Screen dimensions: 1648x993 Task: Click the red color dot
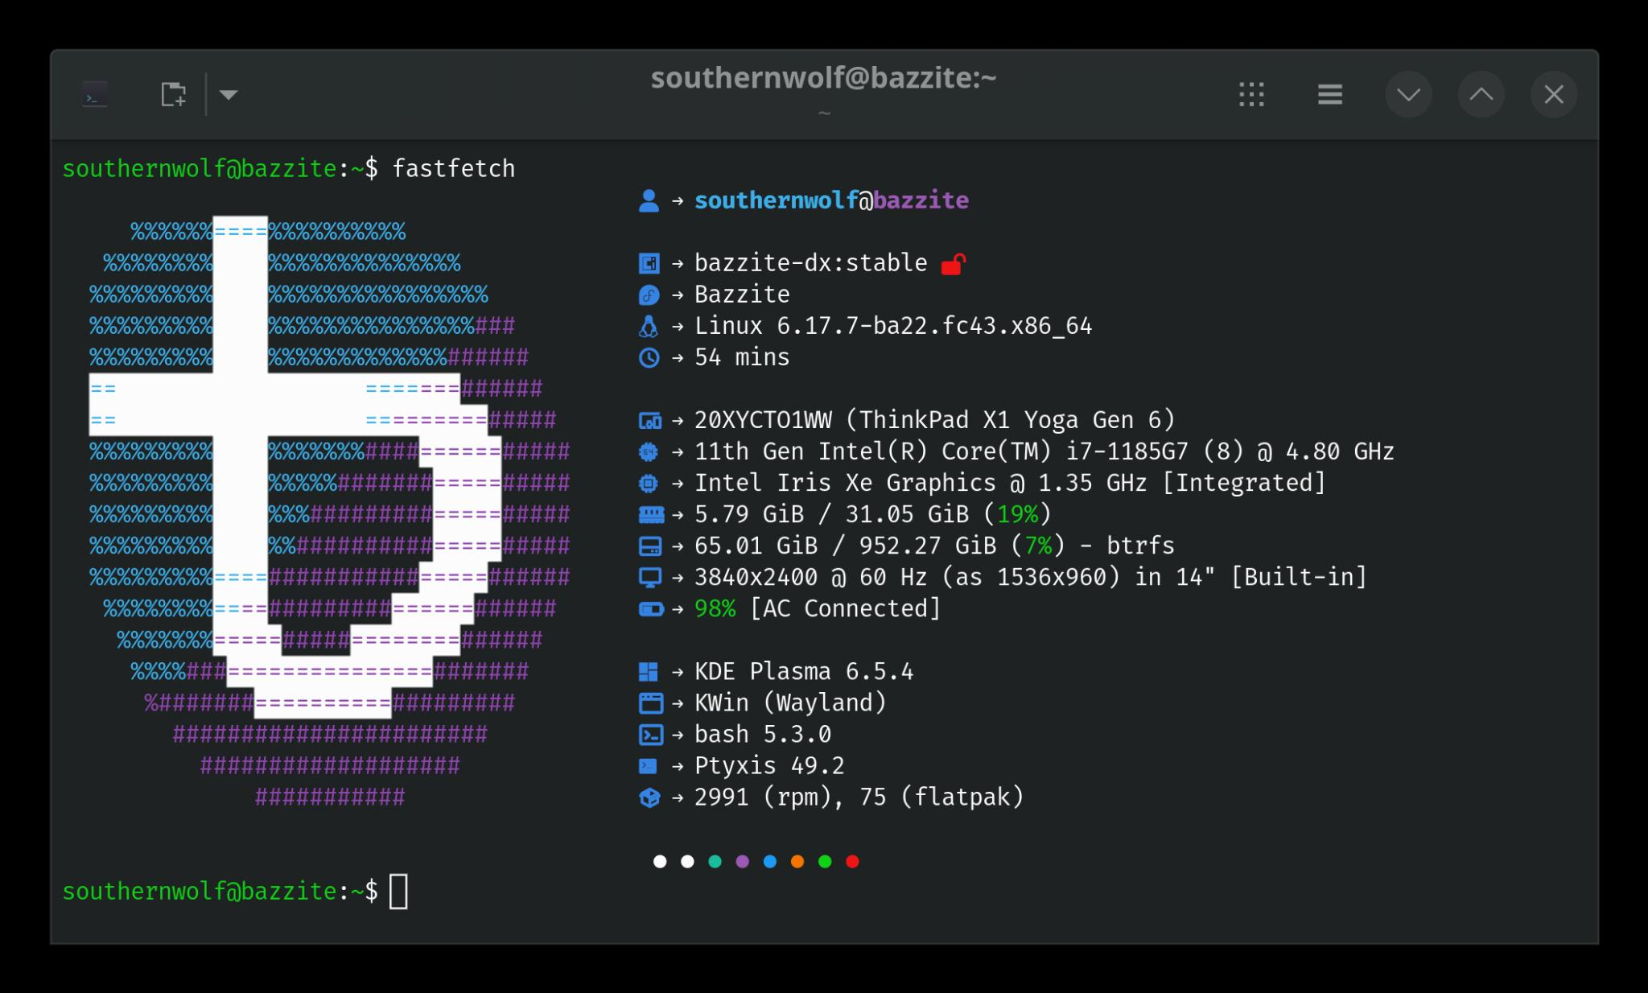[x=852, y=862]
